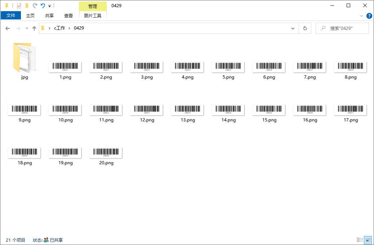Viewport: 374px width, 245px height.
Task: Select the 15.png barcode thumbnail
Action: [x=269, y=110]
